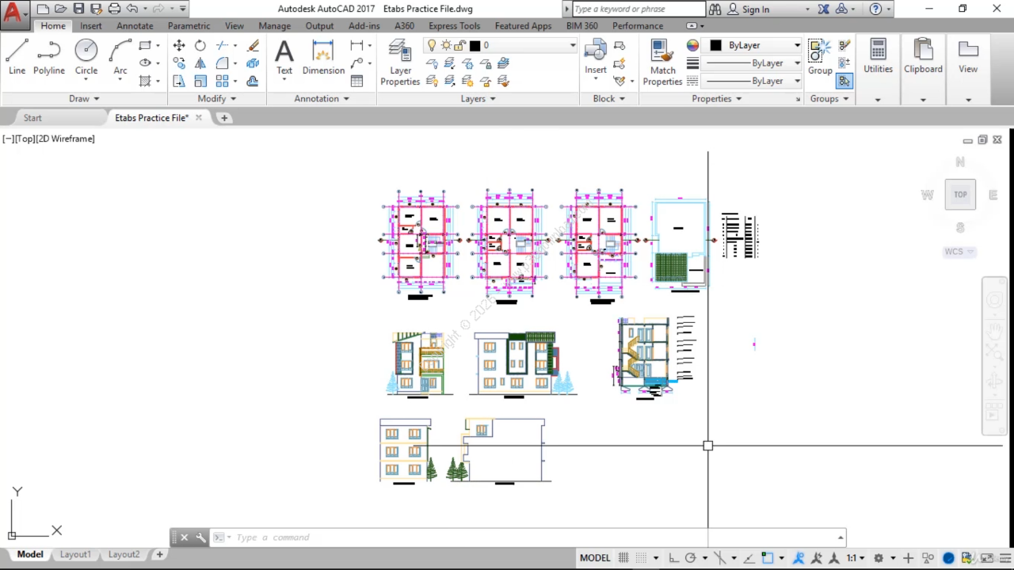
Task: Expand the Modify panel dropdown
Action: pos(217,98)
